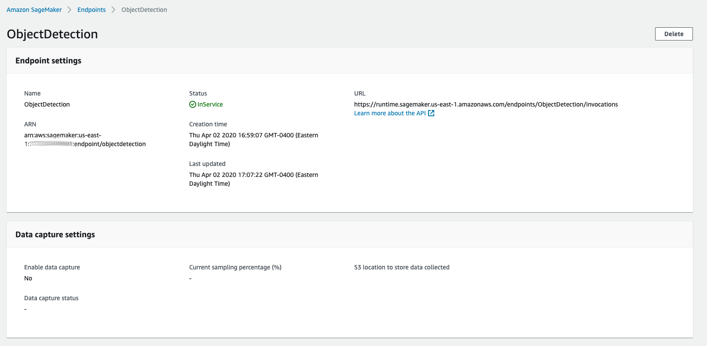Click the Endpoint settings section header
Viewport: 707px width, 346px height.
[48, 61]
